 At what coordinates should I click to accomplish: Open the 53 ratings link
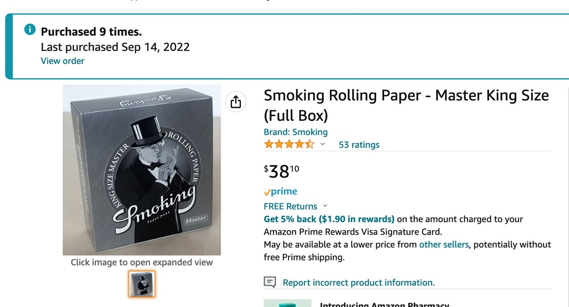[359, 145]
